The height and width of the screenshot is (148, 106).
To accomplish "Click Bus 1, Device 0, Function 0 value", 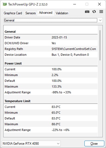I will tap(70, 55).
